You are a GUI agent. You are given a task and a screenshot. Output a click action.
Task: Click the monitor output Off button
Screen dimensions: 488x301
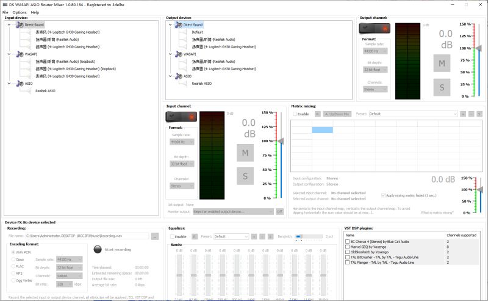(x=279, y=212)
